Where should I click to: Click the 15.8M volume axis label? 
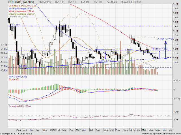point(4,70)
